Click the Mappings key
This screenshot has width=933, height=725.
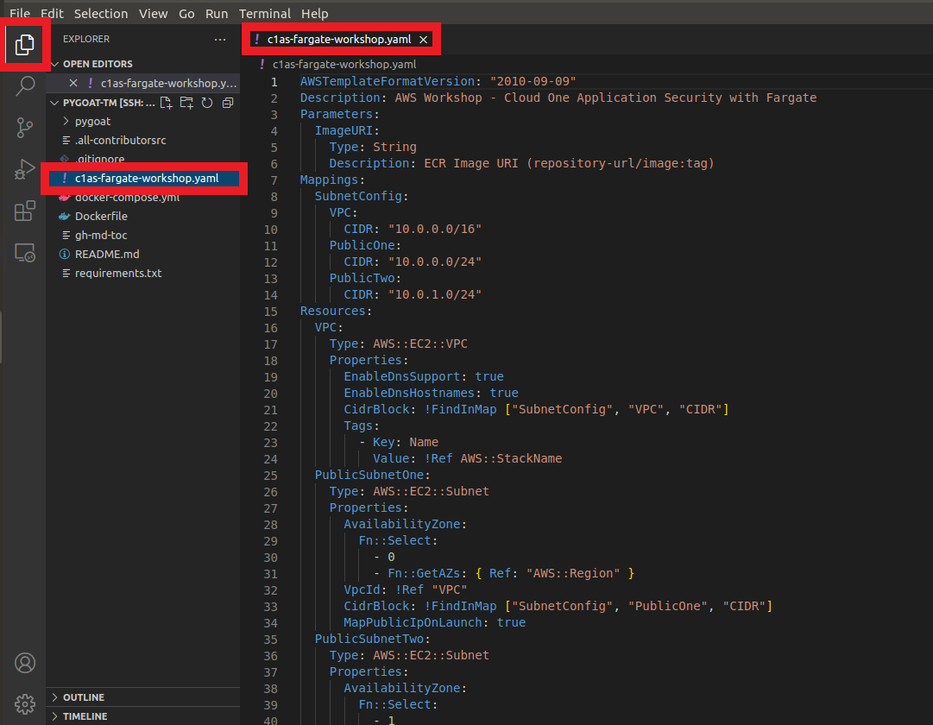329,180
